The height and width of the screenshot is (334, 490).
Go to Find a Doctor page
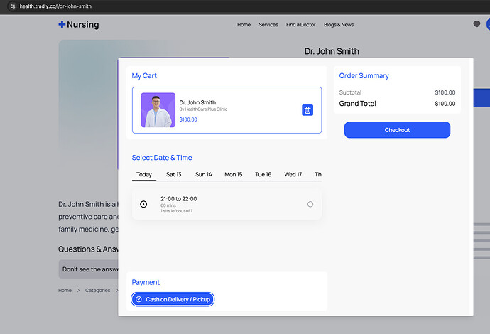click(x=301, y=25)
